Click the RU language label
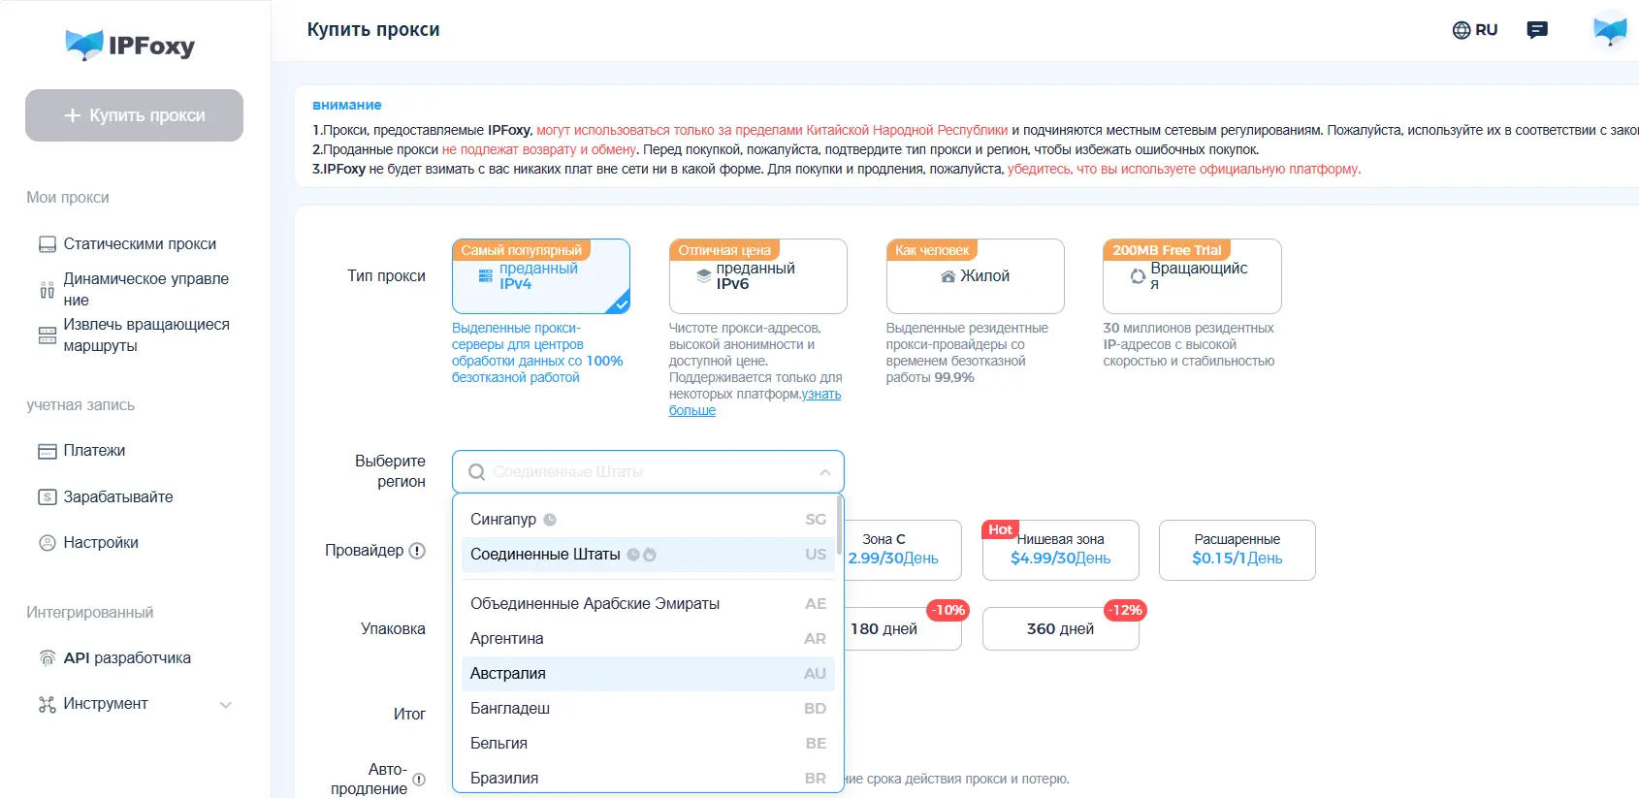Image resolution: width=1639 pixels, height=798 pixels. 1486,30
